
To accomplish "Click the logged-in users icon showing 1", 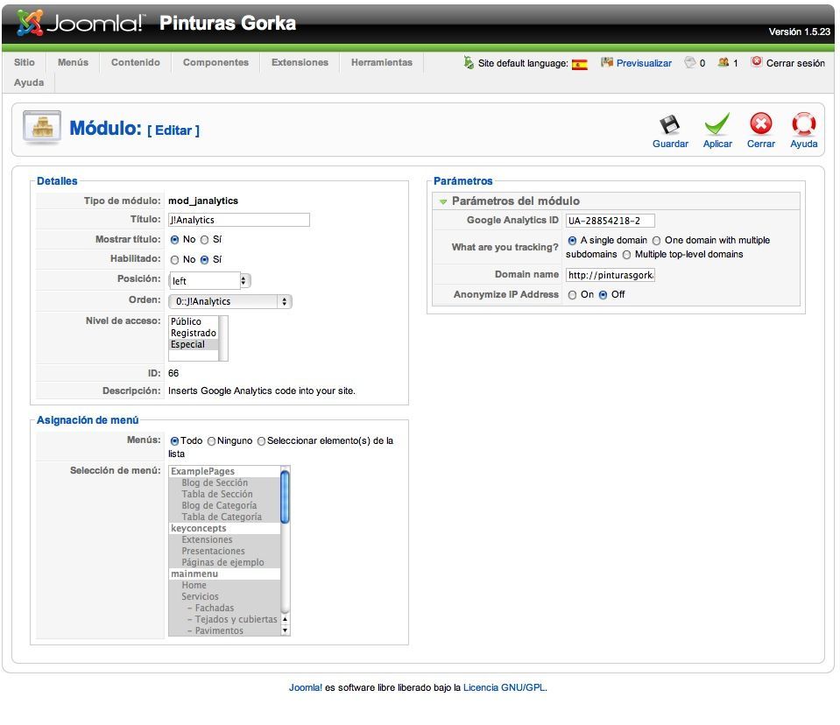I will click(x=724, y=62).
